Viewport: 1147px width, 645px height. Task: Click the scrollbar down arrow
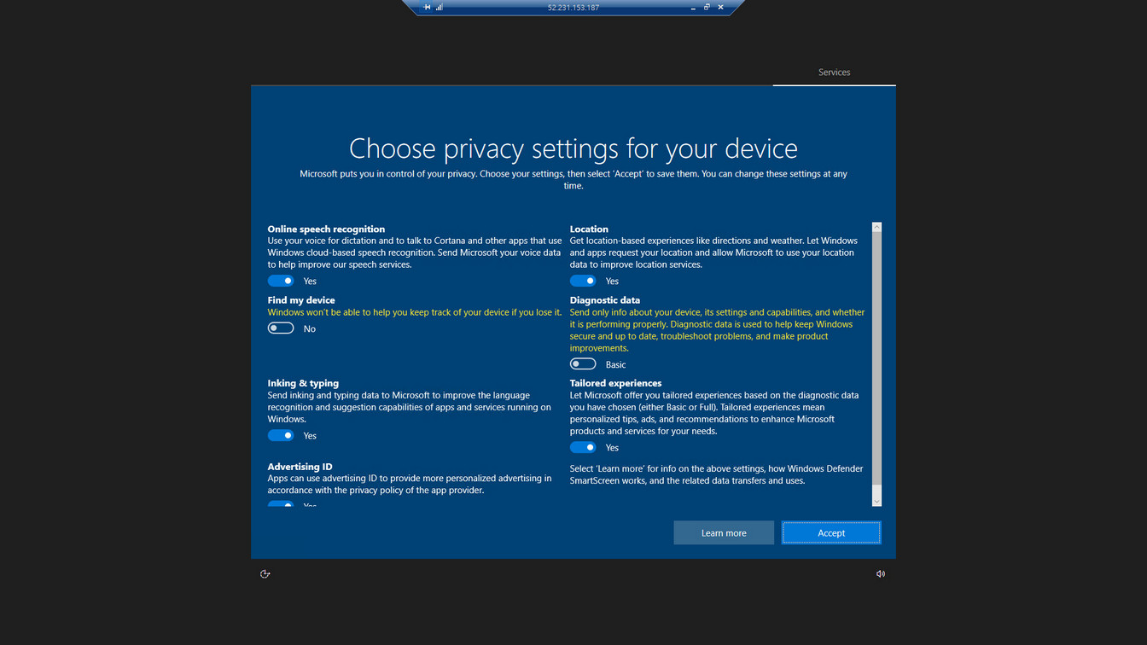point(876,501)
